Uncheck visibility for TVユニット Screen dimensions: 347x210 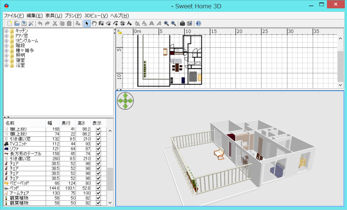click(99, 144)
